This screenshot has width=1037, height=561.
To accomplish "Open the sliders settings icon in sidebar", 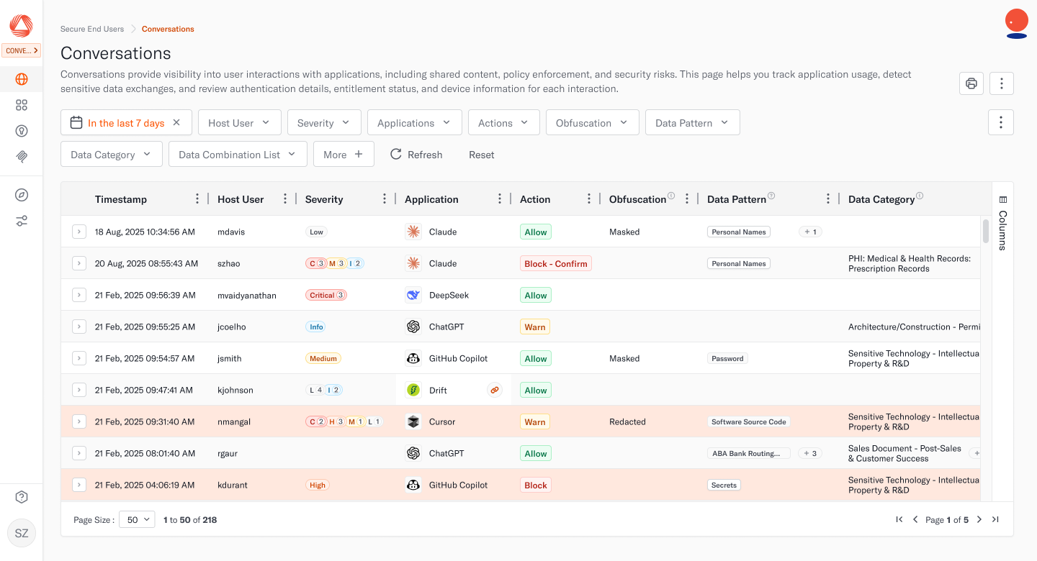I will point(22,221).
